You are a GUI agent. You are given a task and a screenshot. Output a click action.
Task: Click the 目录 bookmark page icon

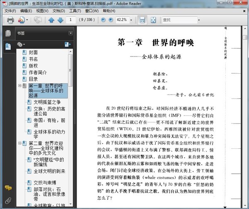(x=24, y=79)
